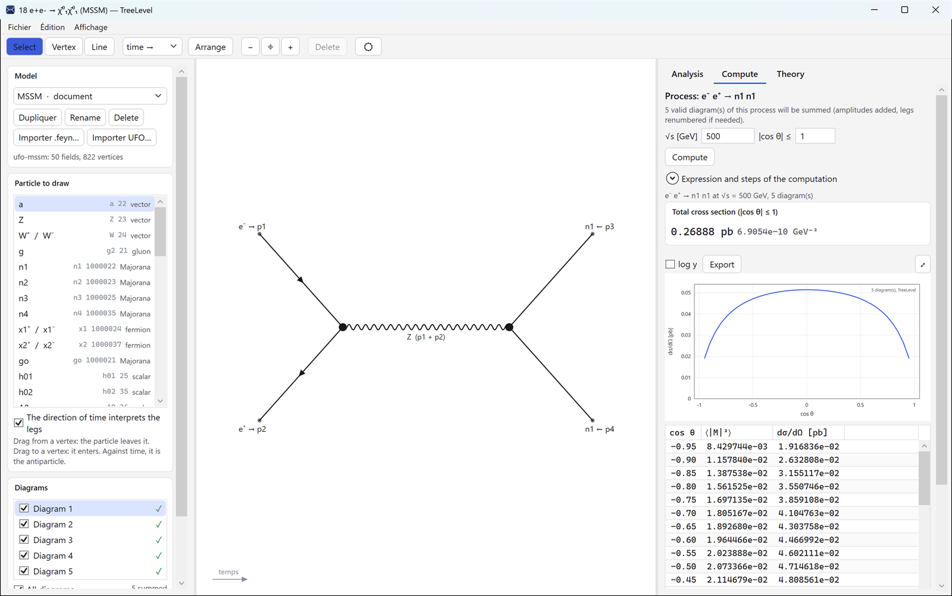Click Importer .feyn... button
Image resolution: width=952 pixels, height=596 pixels.
[x=49, y=137]
